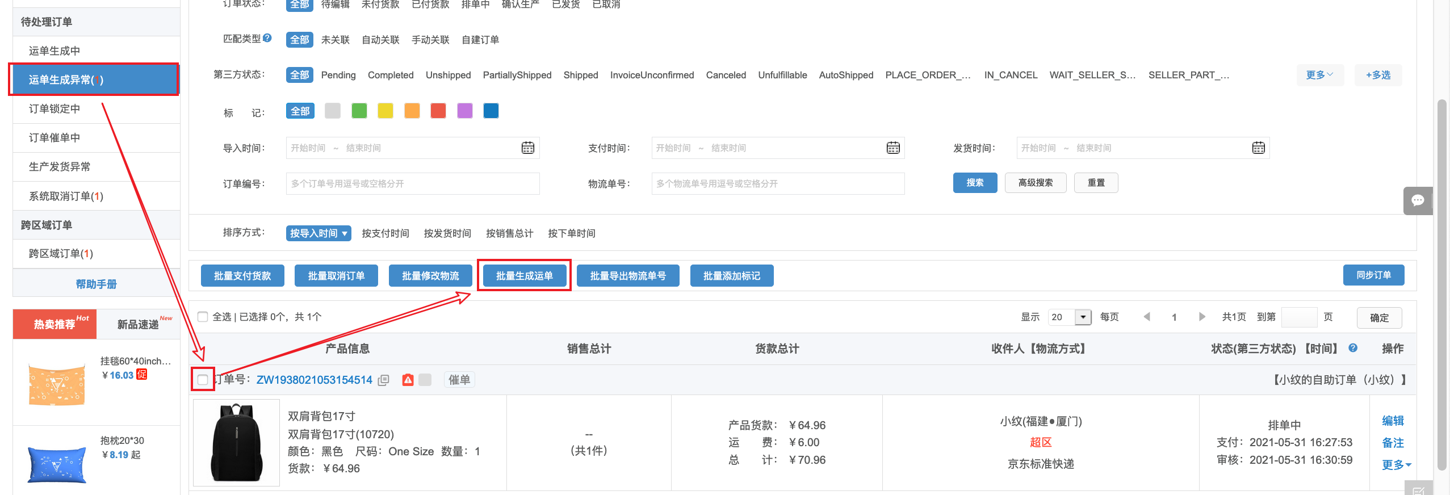Image resolution: width=1450 pixels, height=495 pixels.
Task: Copy order number ZW1938021053154514 with copy icon
Action: pos(384,380)
